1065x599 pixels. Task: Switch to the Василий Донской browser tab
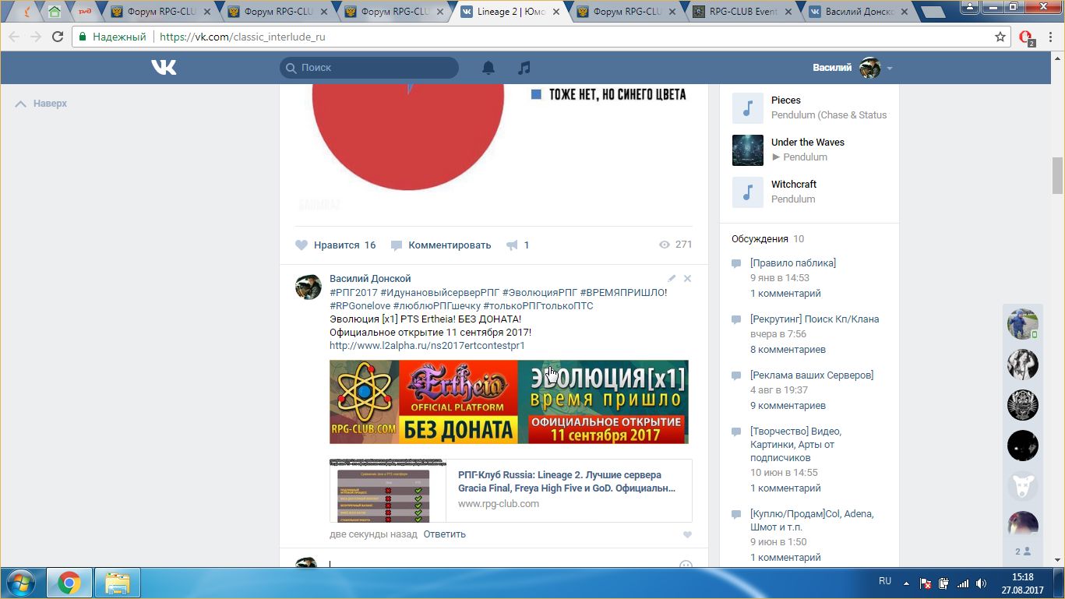pyautogui.click(x=859, y=12)
